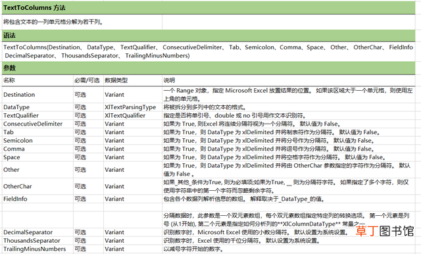421x254 pixels.
Task: Click the '参数' section header
Action: pyautogui.click(x=209, y=68)
